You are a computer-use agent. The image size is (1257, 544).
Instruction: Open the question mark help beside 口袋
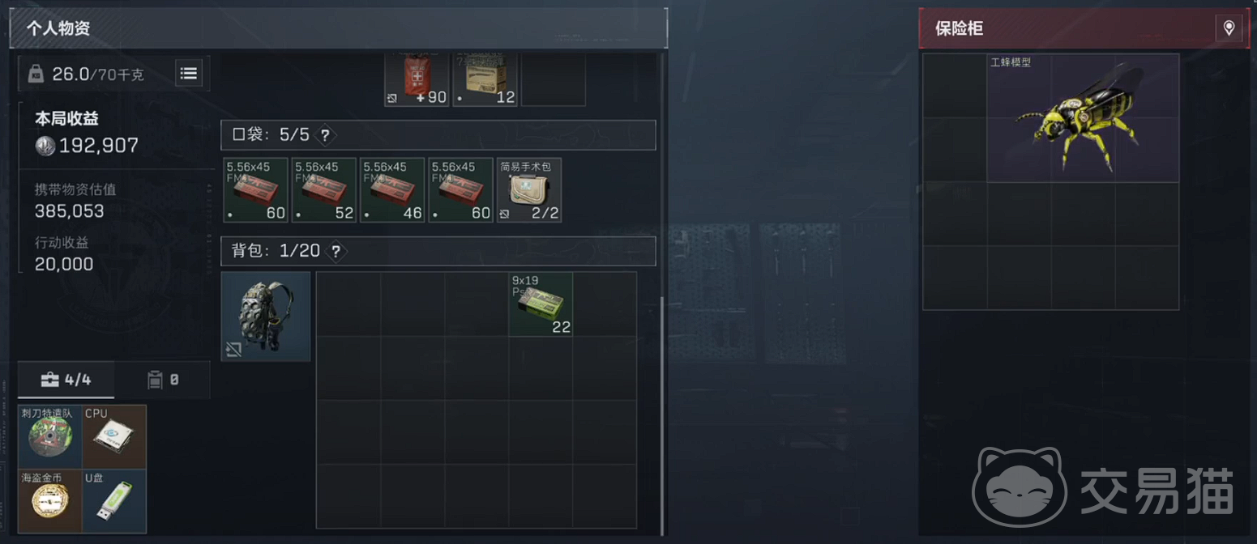tap(325, 135)
